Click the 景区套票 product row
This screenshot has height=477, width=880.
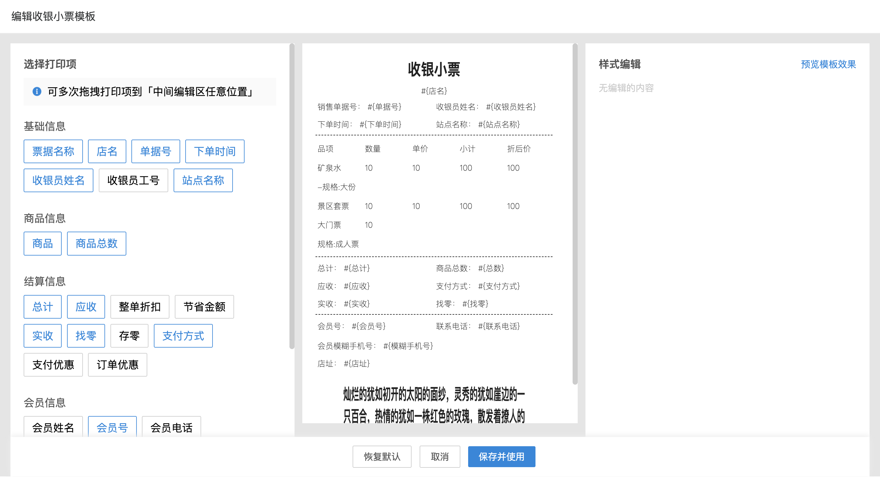[434, 206]
